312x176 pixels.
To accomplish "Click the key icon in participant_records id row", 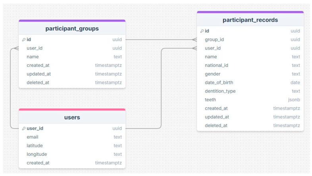I will click(x=202, y=31).
